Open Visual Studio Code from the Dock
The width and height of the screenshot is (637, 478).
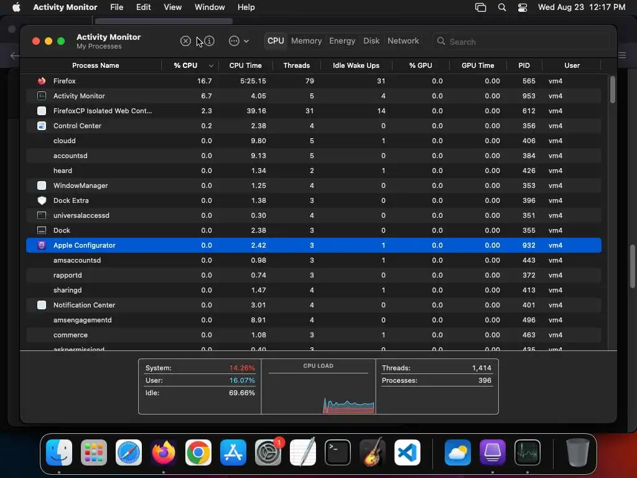tap(407, 452)
